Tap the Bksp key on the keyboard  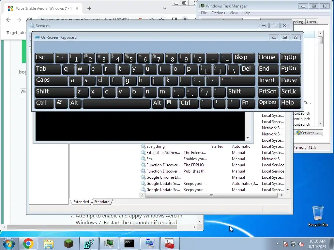pyautogui.click(x=244, y=58)
